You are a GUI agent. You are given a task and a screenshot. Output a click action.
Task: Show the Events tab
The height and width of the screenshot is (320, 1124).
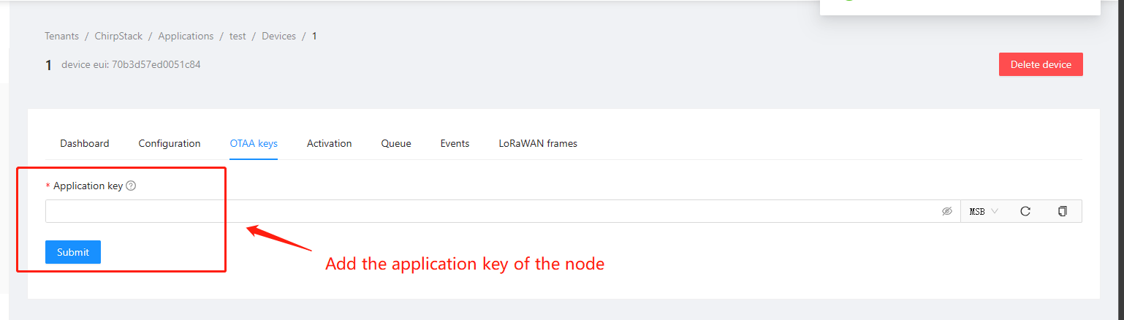pos(455,143)
